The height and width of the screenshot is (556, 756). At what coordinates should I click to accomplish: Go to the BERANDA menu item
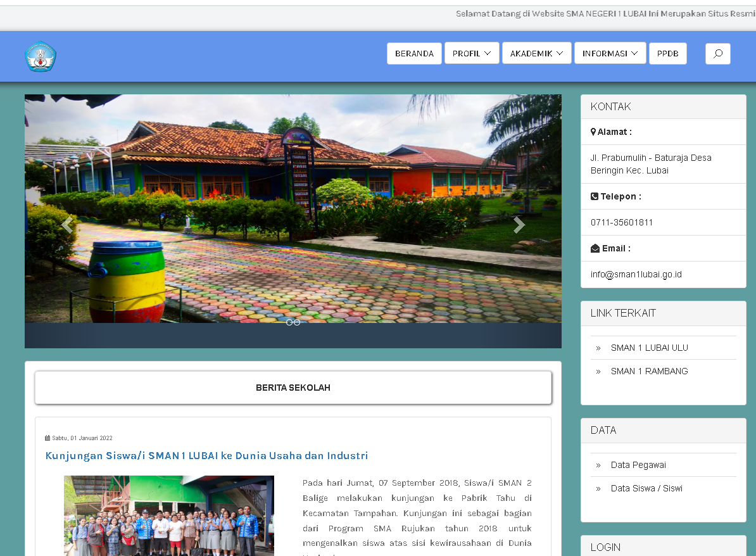coord(414,54)
